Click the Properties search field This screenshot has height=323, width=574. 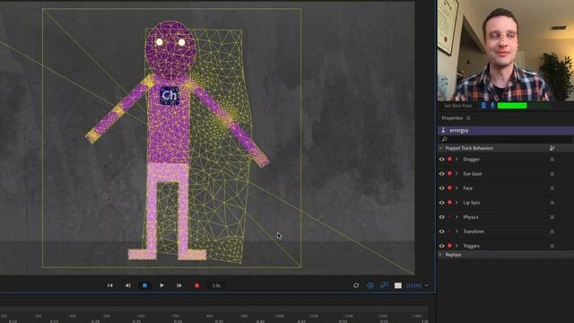[x=506, y=139]
